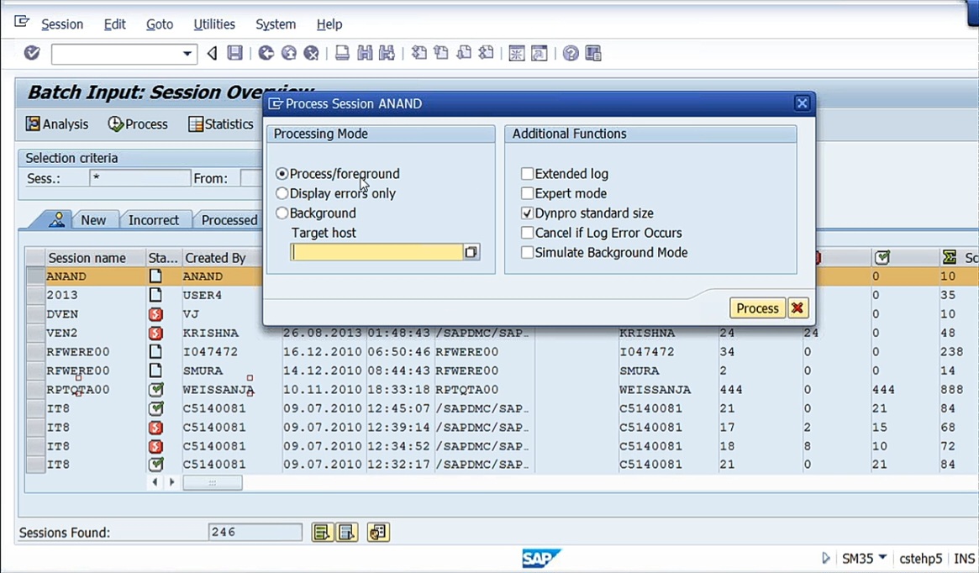979x573 pixels.
Task: Open the Target host value help button
Action: click(x=471, y=252)
